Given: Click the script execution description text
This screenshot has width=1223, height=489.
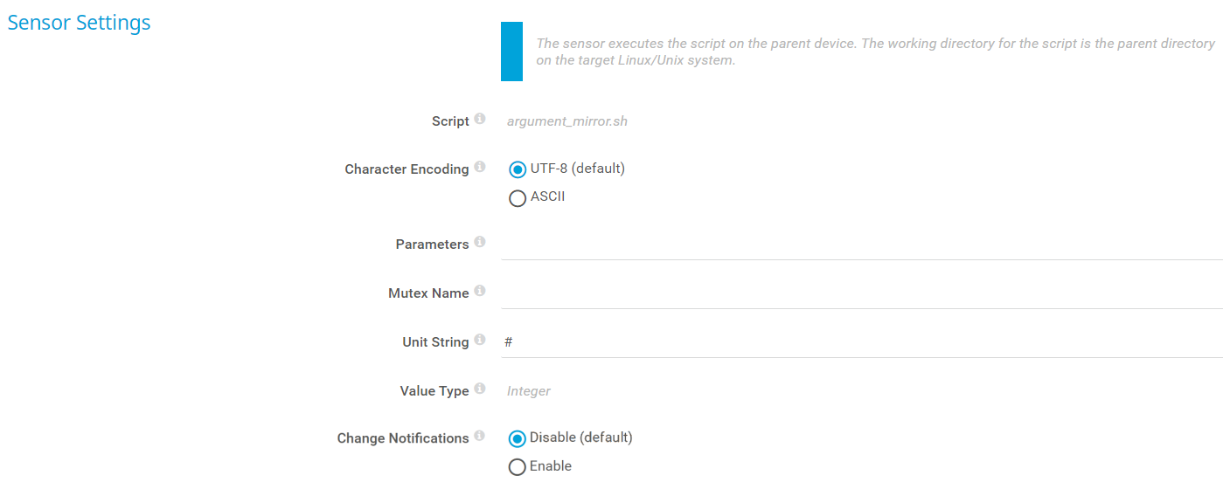Looking at the screenshot, I should [x=874, y=52].
